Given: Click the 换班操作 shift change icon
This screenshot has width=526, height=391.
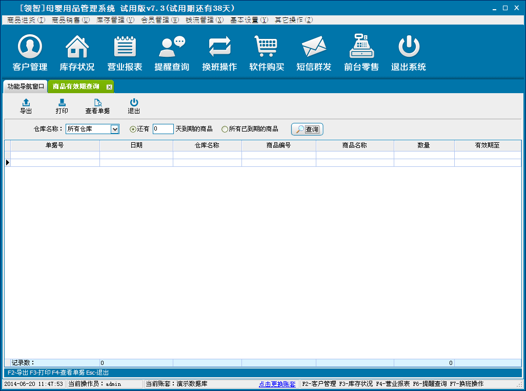Looking at the screenshot, I should (x=219, y=48).
